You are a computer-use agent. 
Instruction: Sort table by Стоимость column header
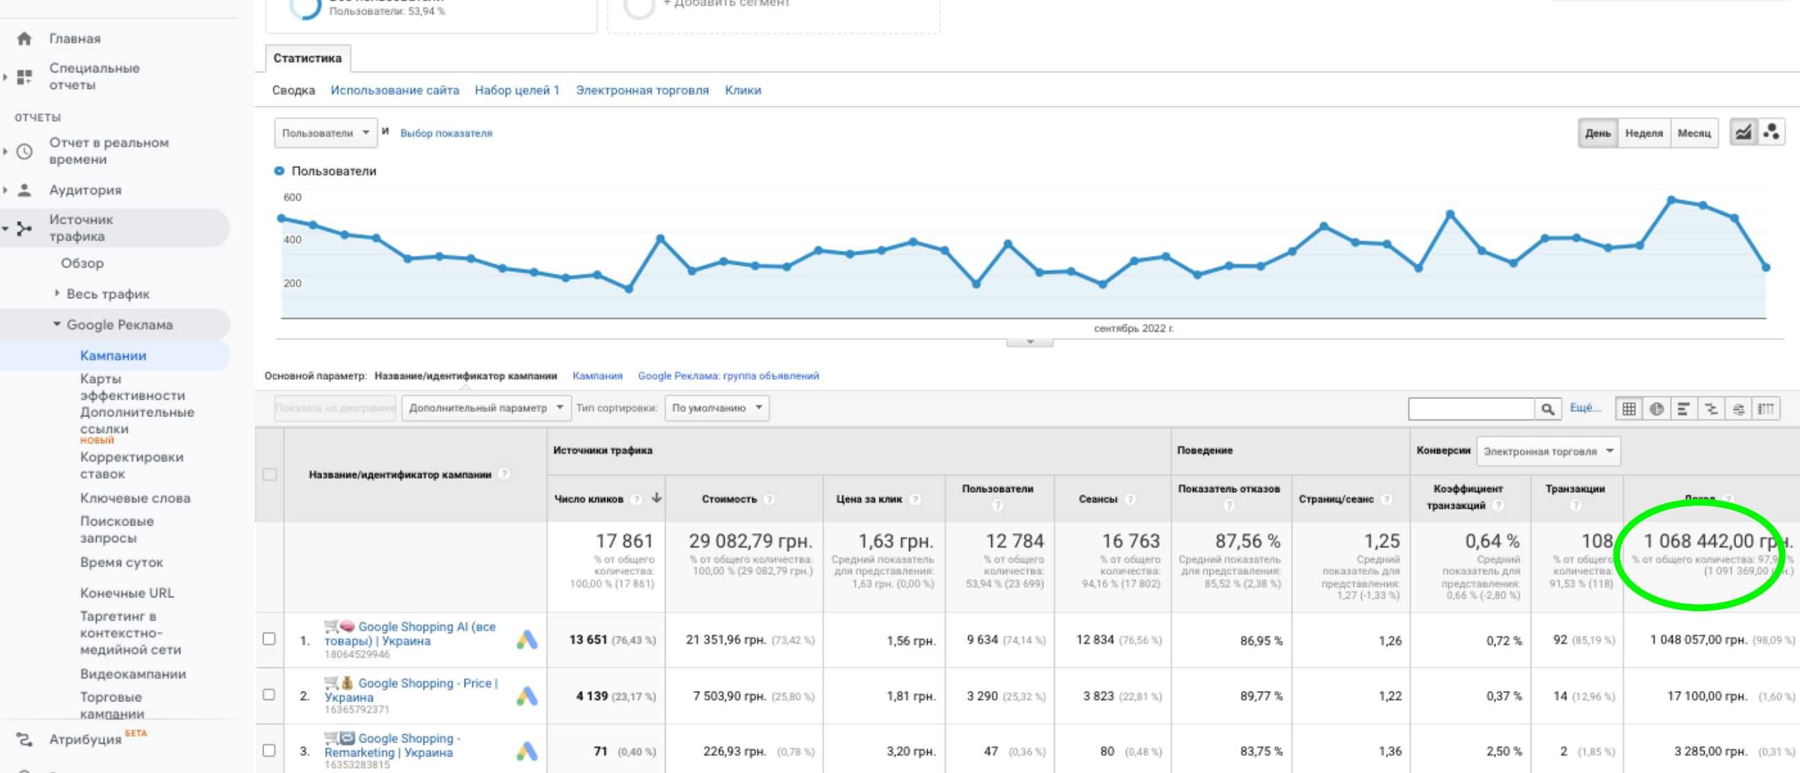click(x=729, y=499)
